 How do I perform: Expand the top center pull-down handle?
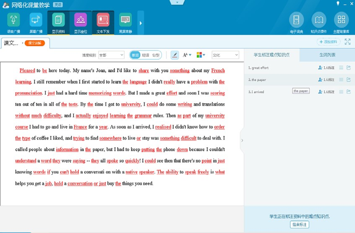click(x=177, y=3)
